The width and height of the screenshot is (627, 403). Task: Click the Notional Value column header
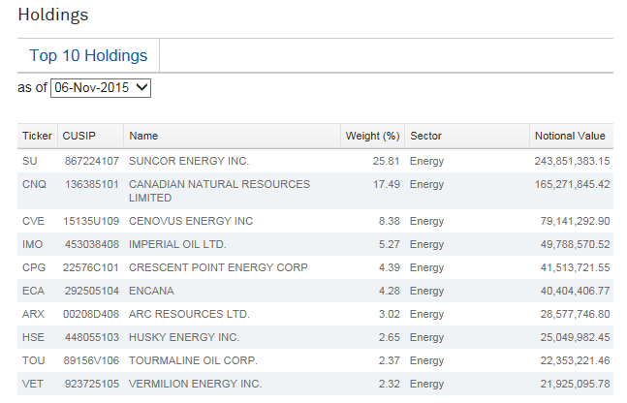pyautogui.click(x=570, y=136)
